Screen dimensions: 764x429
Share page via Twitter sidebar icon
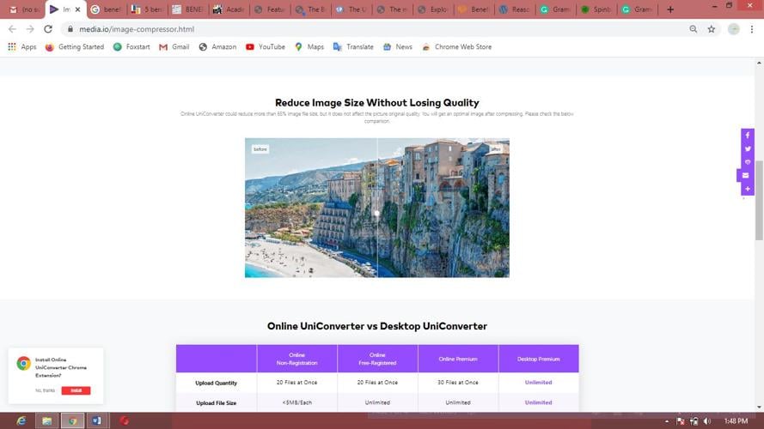coord(748,148)
